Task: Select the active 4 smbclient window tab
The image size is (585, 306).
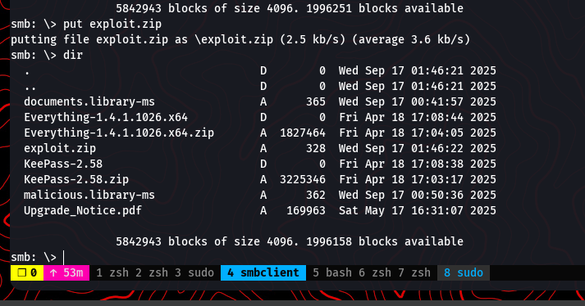Action: coord(263,273)
